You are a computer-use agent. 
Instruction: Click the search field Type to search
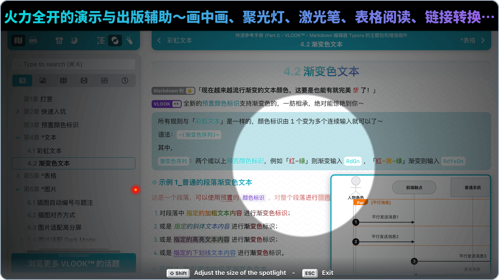coord(74,64)
